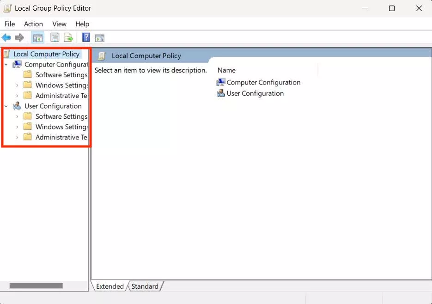
Task: Collapse the User Configuration tree node
Action: click(x=6, y=106)
